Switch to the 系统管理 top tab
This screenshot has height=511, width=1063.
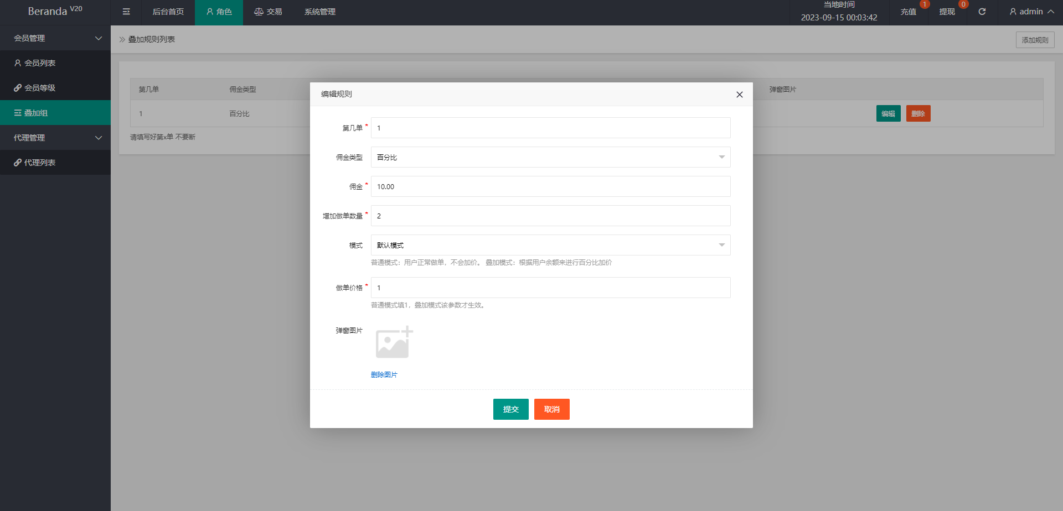pos(319,12)
